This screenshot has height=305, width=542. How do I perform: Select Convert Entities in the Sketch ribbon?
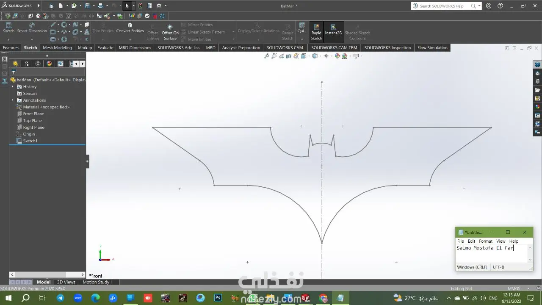click(130, 30)
